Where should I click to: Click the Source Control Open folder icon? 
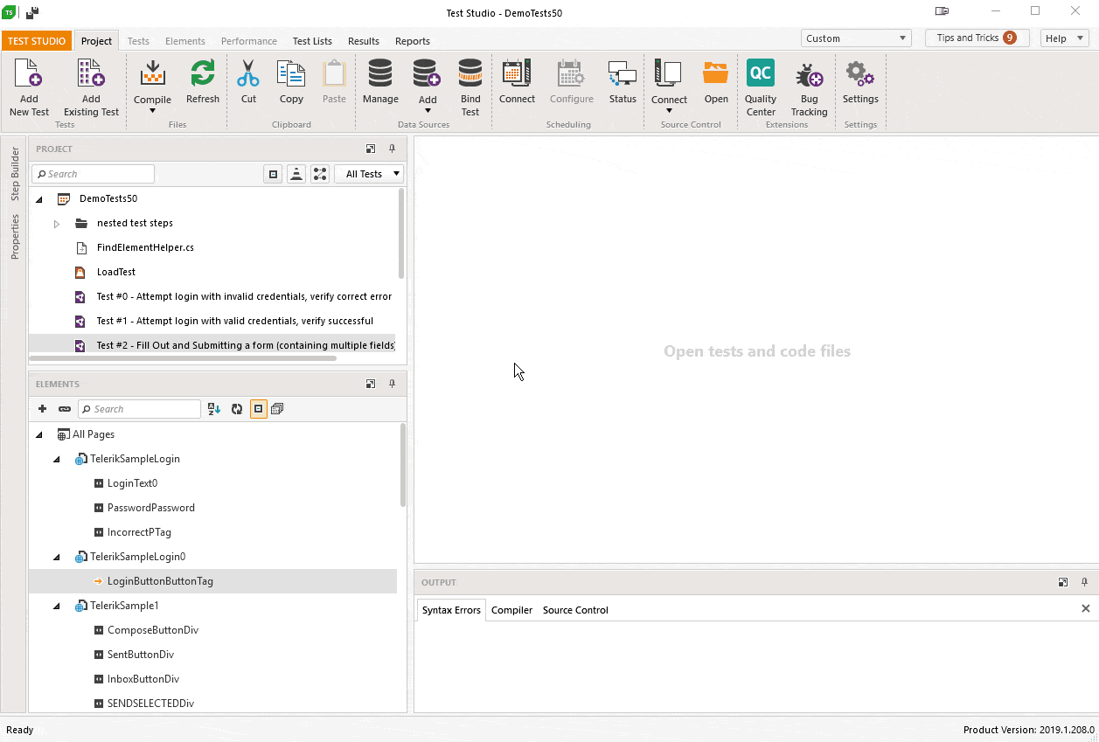tap(716, 73)
